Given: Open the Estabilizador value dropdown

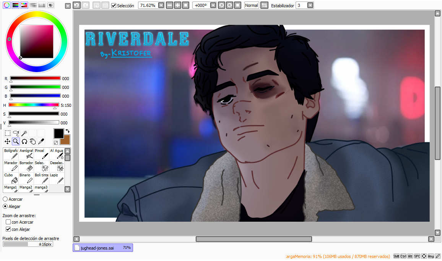Looking at the screenshot, I should (310, 5).
